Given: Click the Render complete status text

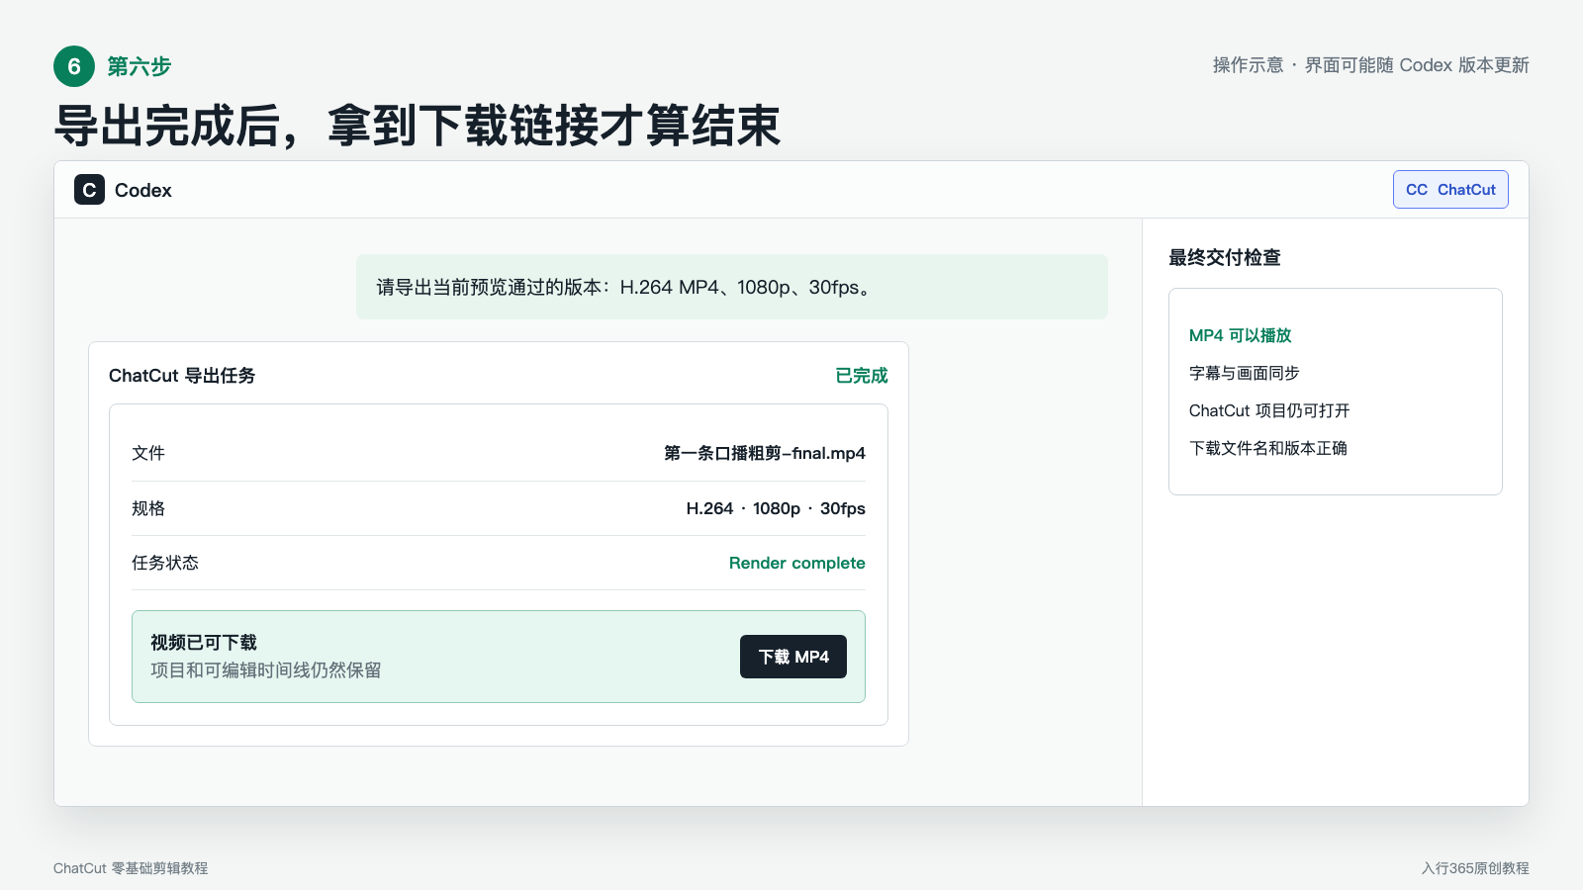Looking at the screenshot, I should tap(797, 563).
